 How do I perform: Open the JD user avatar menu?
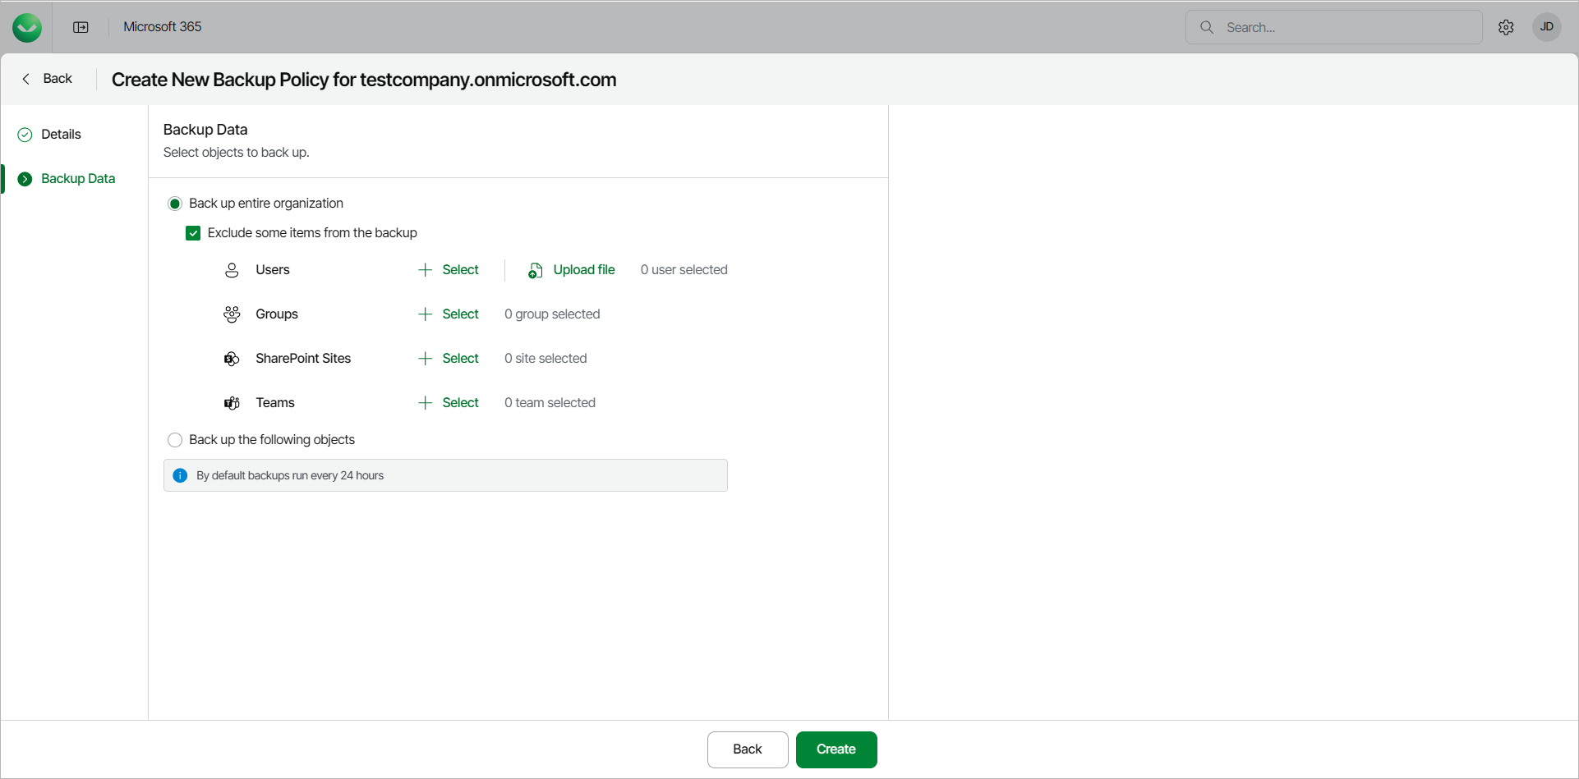pos(1547,27)
